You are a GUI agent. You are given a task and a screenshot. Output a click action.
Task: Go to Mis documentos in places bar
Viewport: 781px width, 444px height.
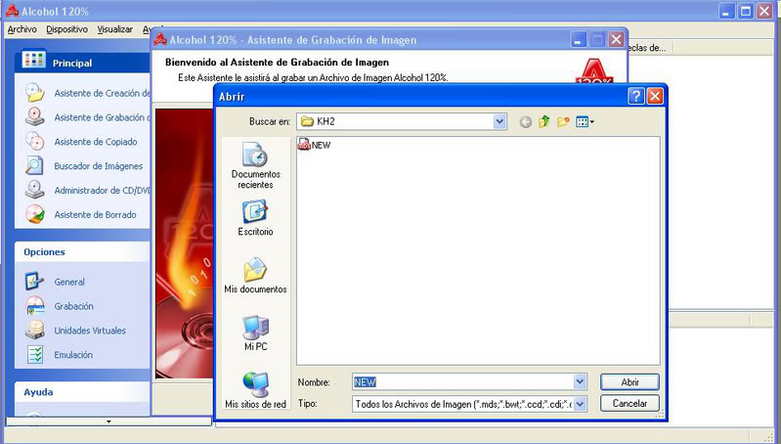pos(255,275)
